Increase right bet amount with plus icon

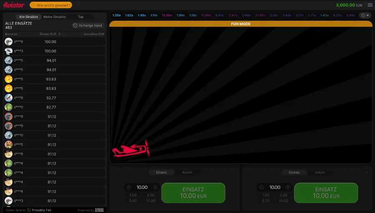(288, 187)
